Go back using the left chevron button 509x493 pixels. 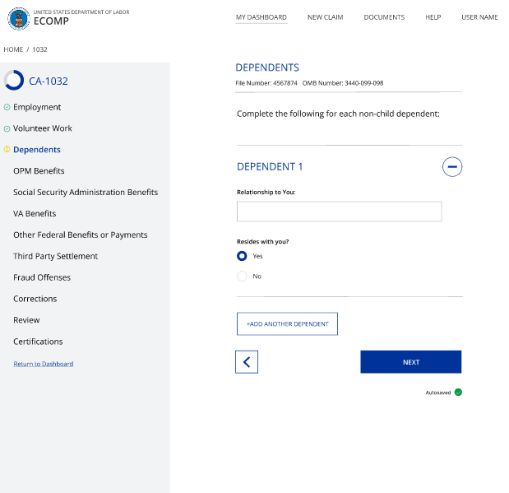click(x=247, y=361)
